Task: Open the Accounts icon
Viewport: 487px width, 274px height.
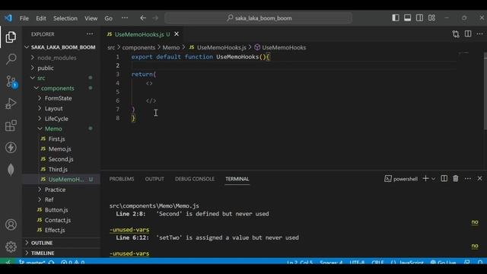Action: click(x=11, y=225)
